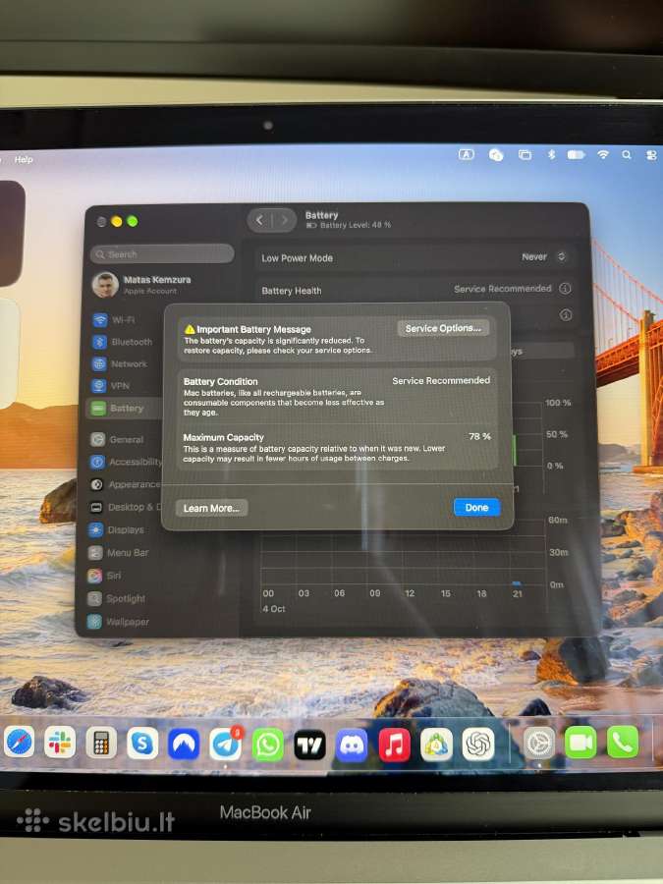Select Wi-Fi in the settings sidebar

click(124, 319)
